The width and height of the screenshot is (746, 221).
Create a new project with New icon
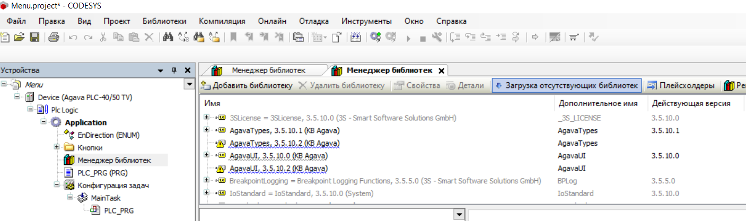(x=5, y=38)
